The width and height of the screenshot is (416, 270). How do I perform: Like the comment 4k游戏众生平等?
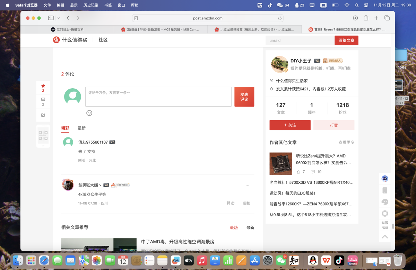(x=231, y=203)
